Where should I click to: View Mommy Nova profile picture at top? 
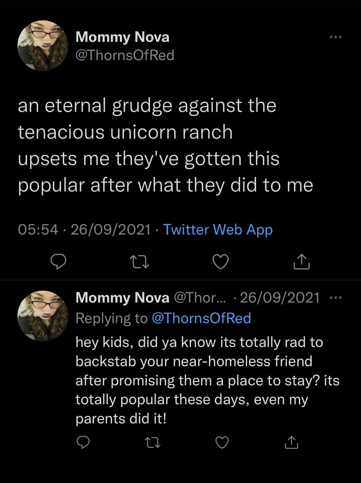[43, 46]
